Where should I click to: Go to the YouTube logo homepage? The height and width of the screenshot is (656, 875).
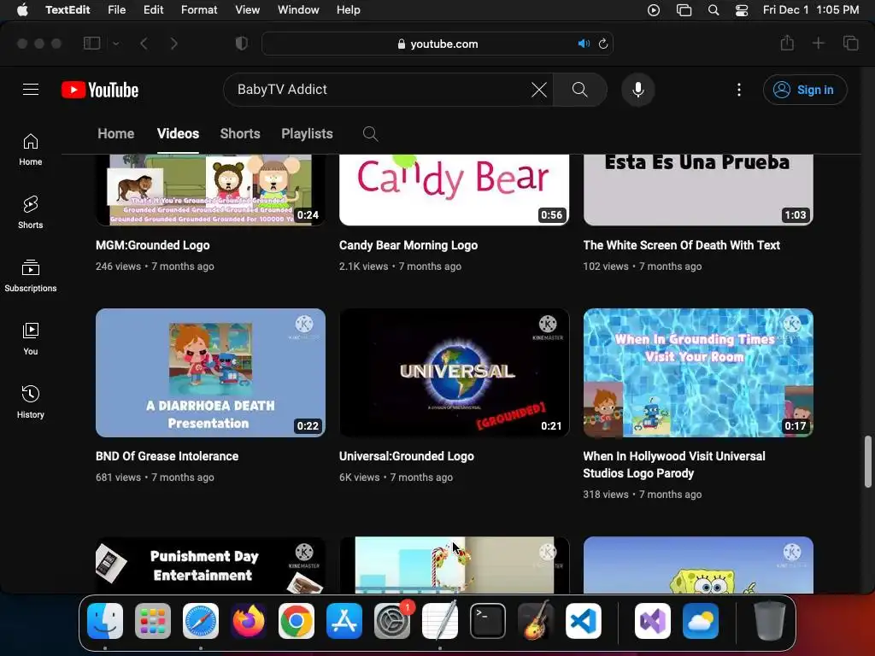click(x=100, y=90)
